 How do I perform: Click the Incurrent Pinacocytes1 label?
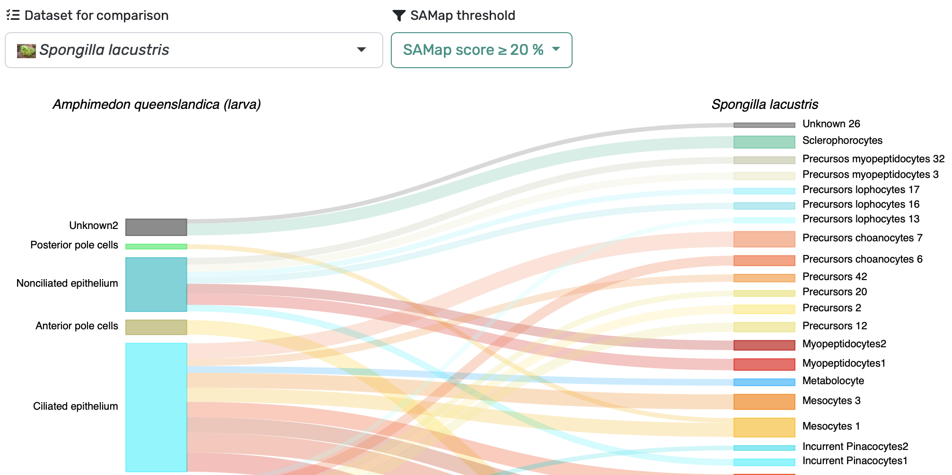coord(855,461)
